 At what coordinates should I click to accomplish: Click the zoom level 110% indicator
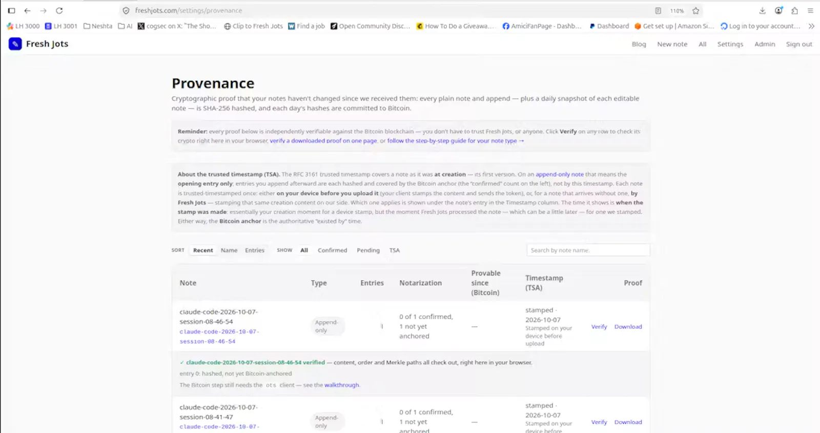pos(677,11)
